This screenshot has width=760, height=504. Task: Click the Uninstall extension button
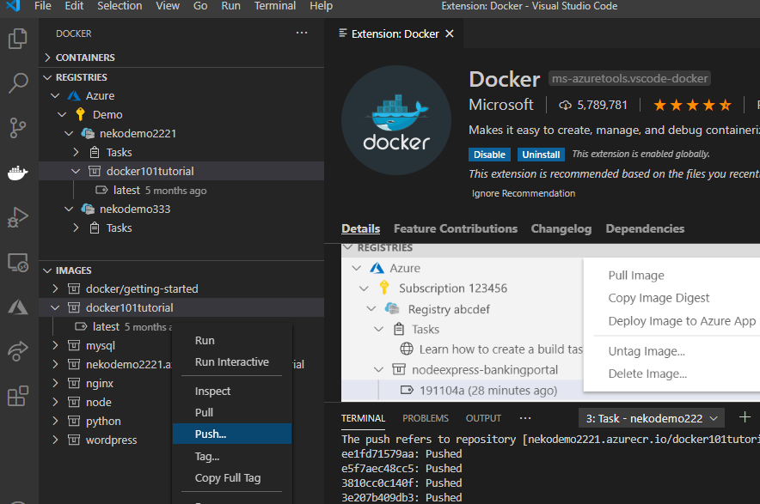point(541,155)
